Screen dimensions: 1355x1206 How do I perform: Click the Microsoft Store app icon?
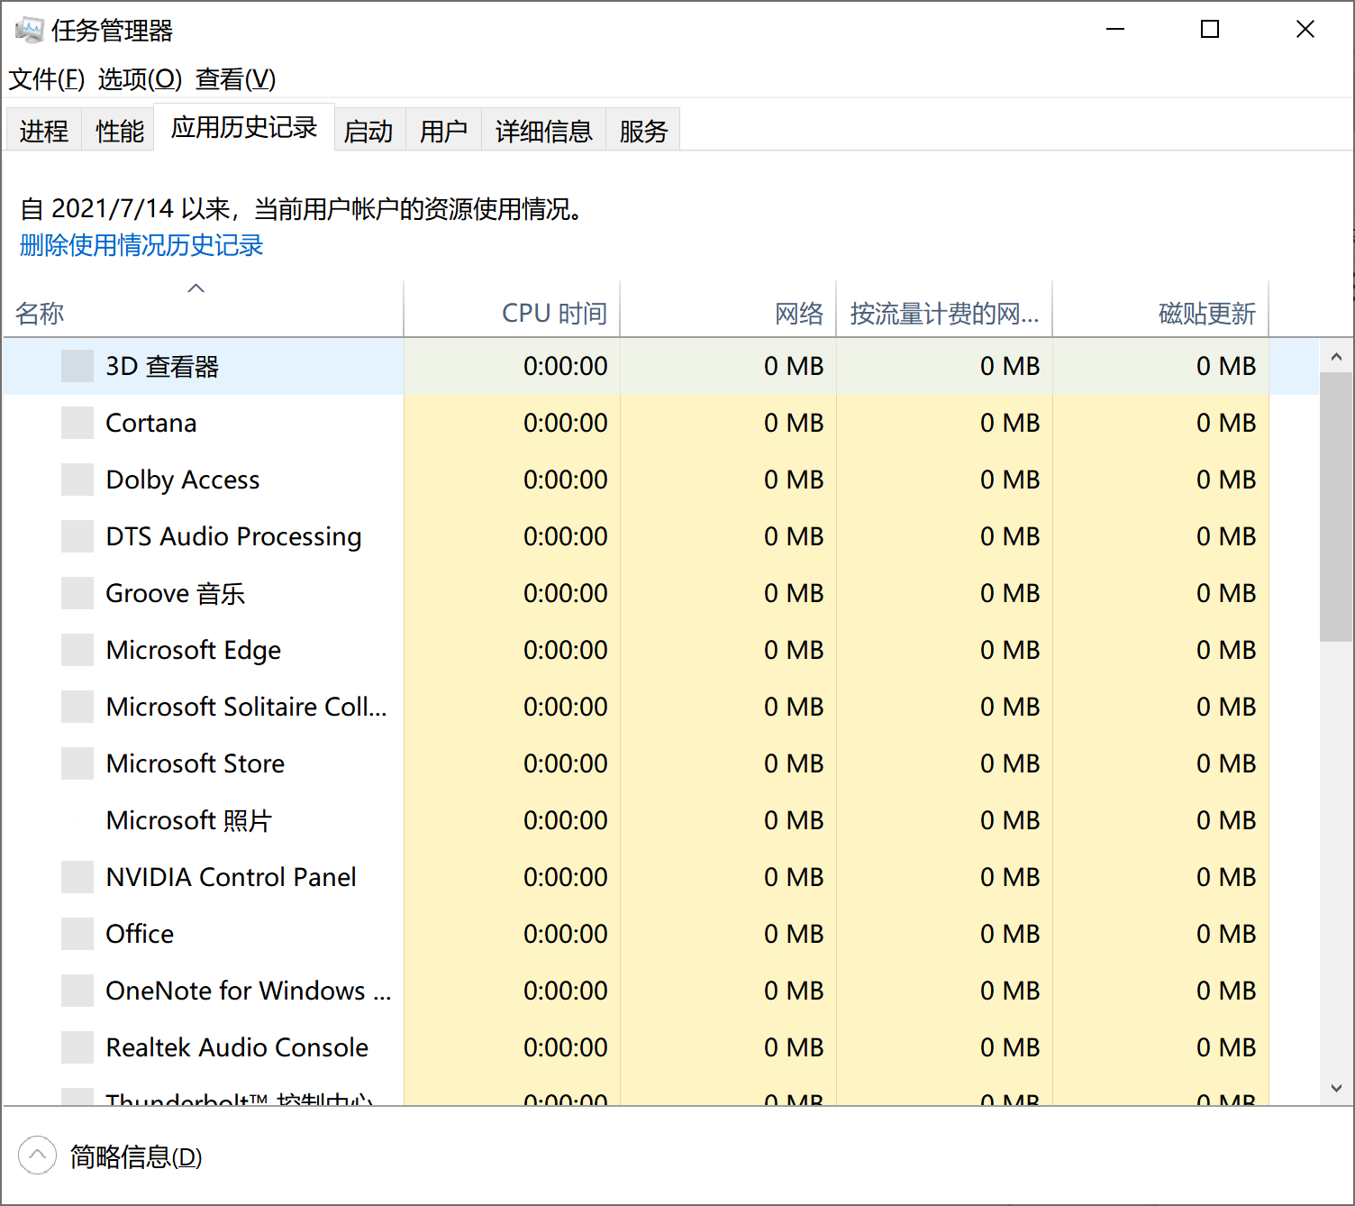click(x=77, y=763)
